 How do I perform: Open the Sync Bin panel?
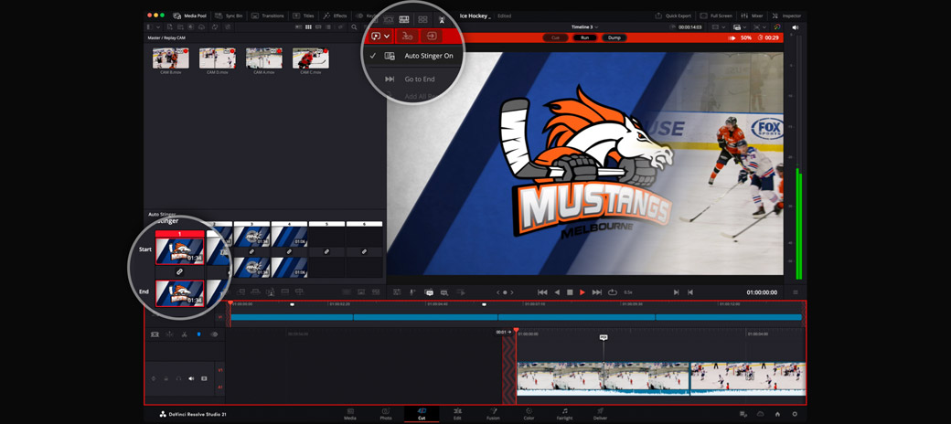tap(227, 16)
